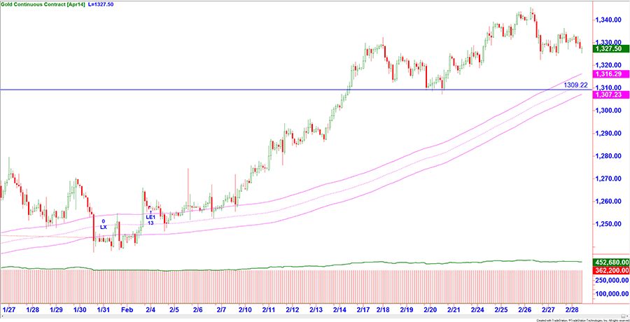Select the 1/27 date on the time axis
The height and width of the screenshot is (322, 630).
(x=10, y=309)
